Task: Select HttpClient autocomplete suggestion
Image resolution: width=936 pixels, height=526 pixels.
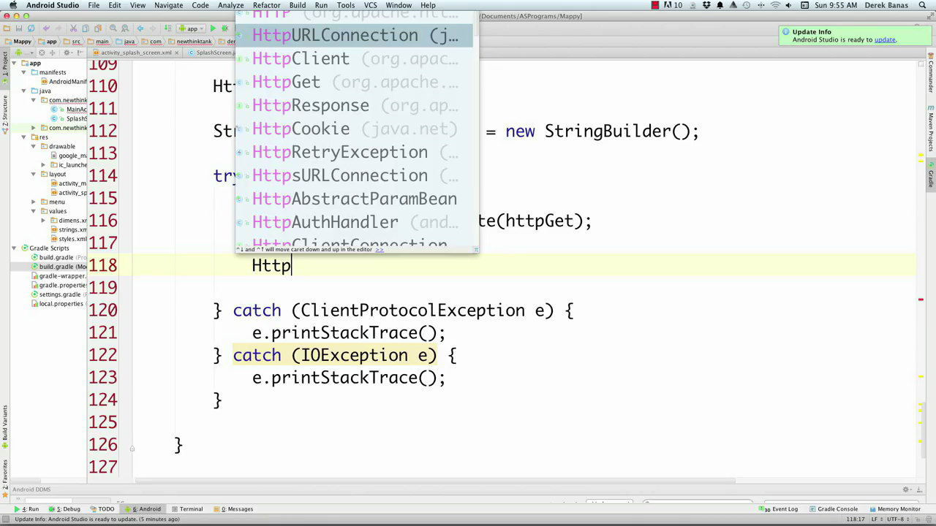Action: 355,58
